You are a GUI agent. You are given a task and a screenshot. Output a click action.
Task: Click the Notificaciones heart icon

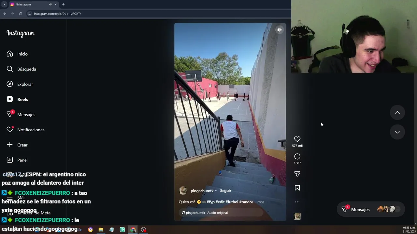[x=10, y=130]
